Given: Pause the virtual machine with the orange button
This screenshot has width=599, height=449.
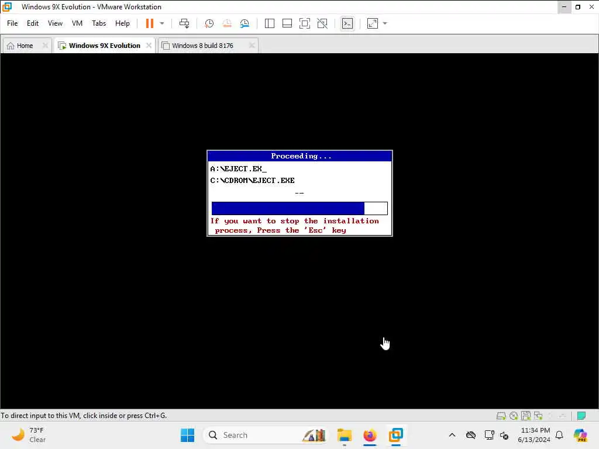Looking at the screenshot, I should point(149,23).
